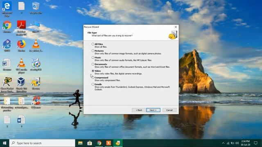The height and width of the screenshot is (147, 262).
Task: Launch the GNS3 chameleon shortcut
Action: 7,45
